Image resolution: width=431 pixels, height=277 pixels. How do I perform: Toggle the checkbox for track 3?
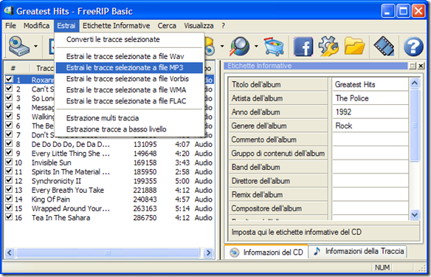(9, 98)
